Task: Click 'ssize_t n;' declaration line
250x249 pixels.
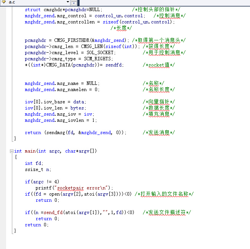Action: 38,169
